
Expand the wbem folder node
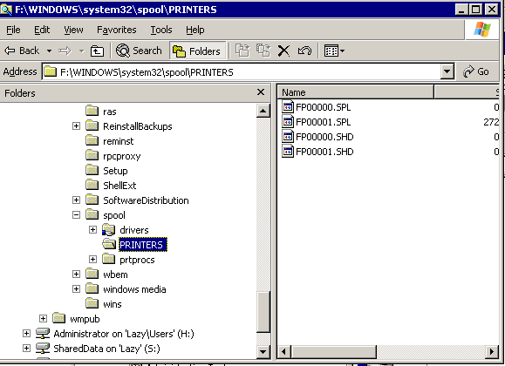(x=77, y=274)
